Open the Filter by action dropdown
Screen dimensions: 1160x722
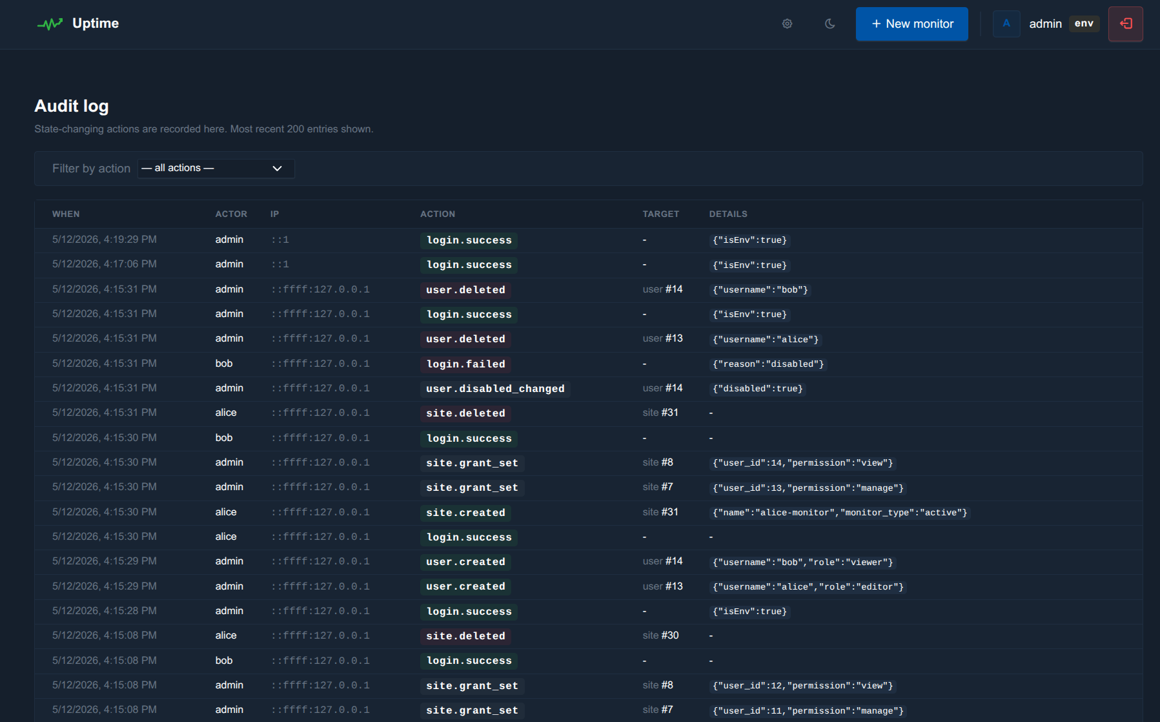tap(216, 169)
